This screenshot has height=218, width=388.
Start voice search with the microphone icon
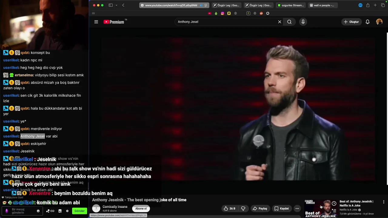tap(303, 22)
